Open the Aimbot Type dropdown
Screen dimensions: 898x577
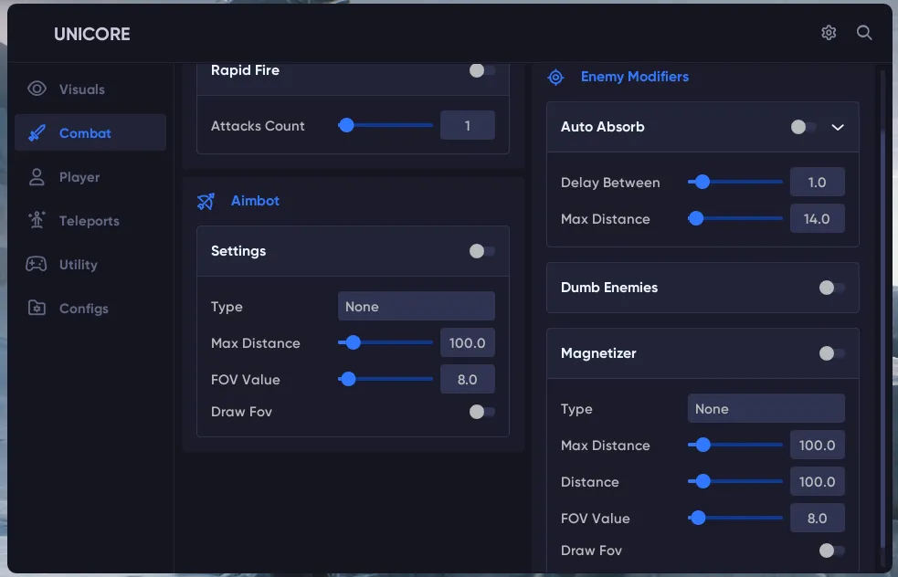point(416,307)
